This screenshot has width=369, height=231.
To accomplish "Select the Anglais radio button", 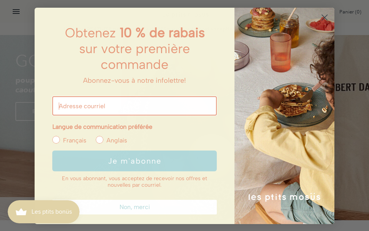I will [99, 140].
